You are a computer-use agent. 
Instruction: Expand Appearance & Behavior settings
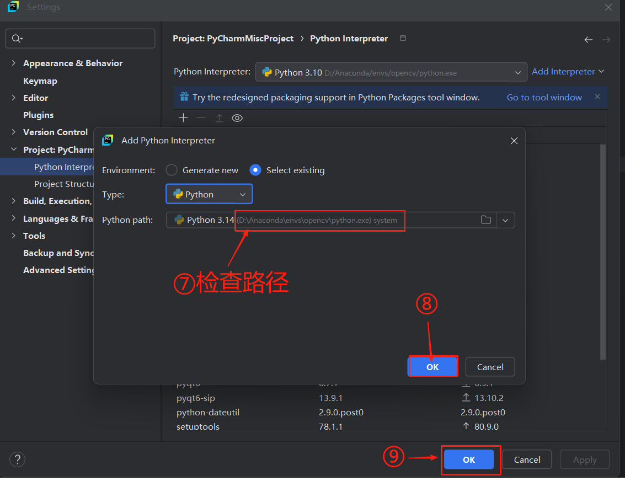(14, 63)
